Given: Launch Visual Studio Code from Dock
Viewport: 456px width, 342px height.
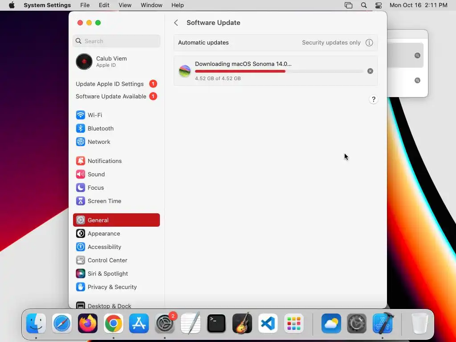Looking at the screenshot, I should click(268, 323).
